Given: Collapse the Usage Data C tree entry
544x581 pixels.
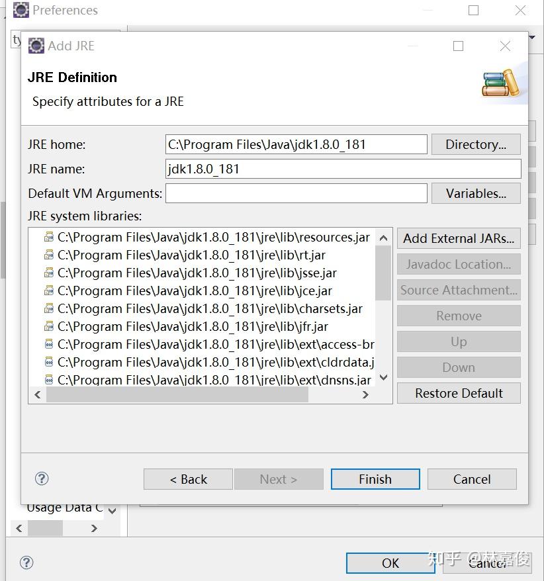Looking at the screenshot, I should tap(111, 510).
